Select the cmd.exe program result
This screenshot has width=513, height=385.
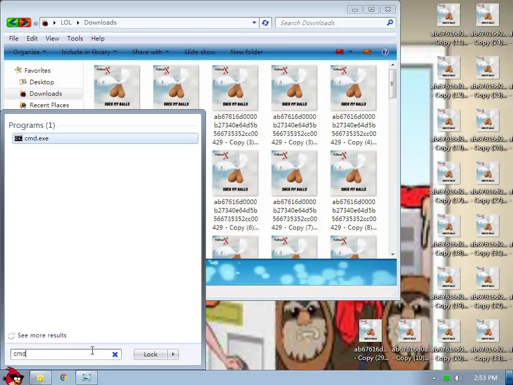(105, 138)
